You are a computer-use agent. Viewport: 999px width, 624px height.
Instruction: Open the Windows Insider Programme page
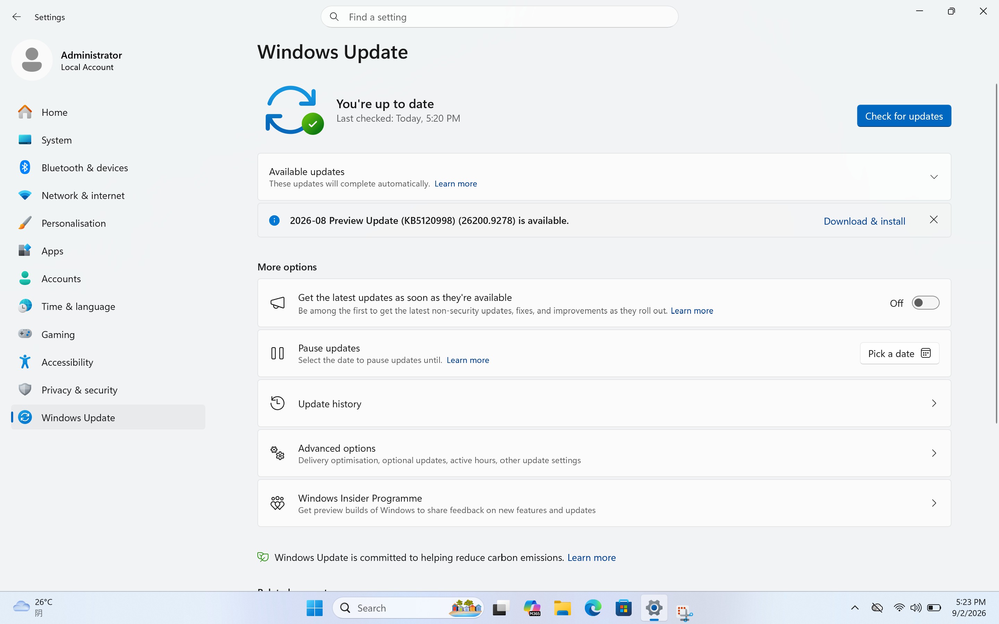click(604, 503)
